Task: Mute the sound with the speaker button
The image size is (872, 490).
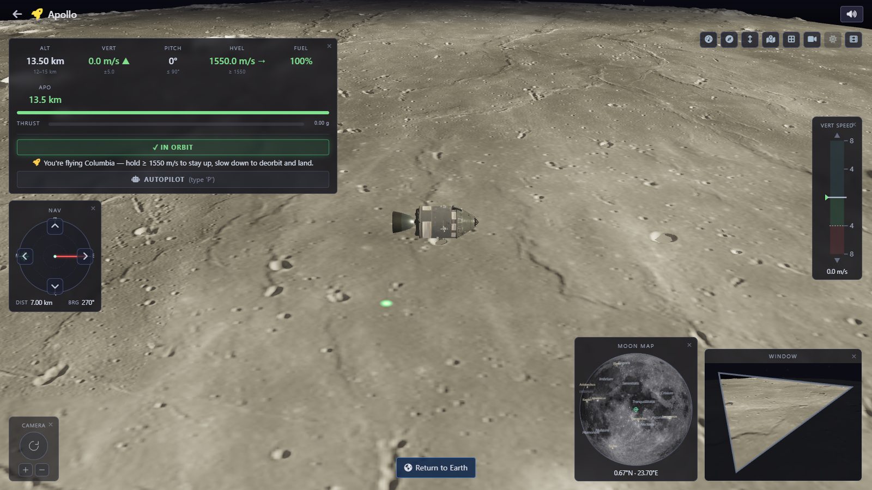Action: (852, 14)
